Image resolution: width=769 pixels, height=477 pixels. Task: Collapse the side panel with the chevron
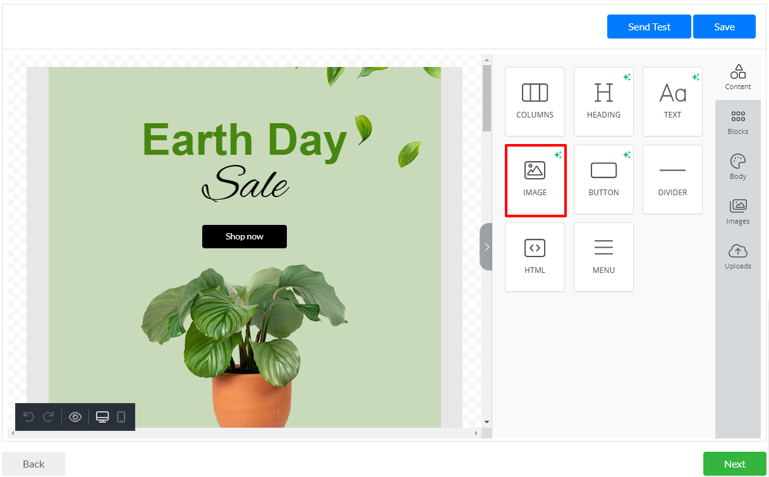[x=486, y=246]
